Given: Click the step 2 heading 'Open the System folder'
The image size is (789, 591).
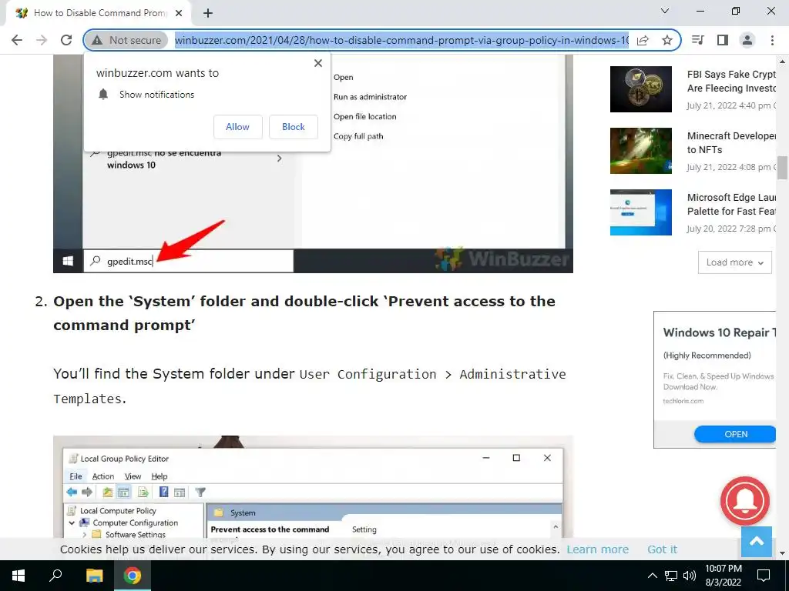Looking at the screenshot, I should click(304, 313).
